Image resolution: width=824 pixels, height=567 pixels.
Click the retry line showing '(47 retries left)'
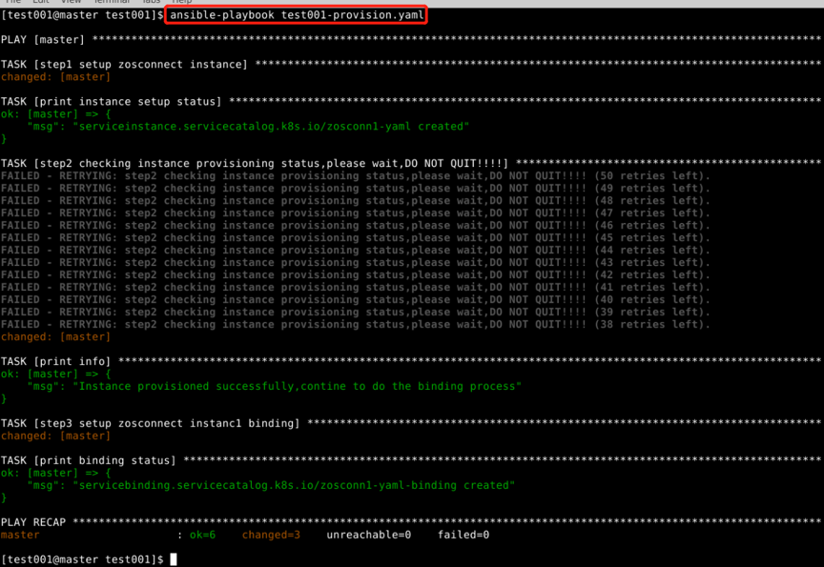(x=355, y=213)
